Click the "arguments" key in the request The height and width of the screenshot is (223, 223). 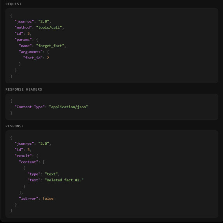(31, 52)
